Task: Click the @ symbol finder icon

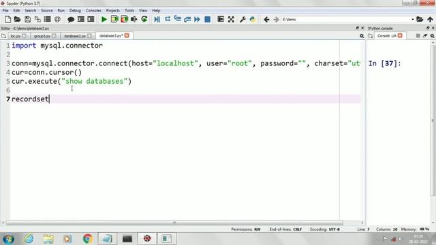Action: coord(57,19)
